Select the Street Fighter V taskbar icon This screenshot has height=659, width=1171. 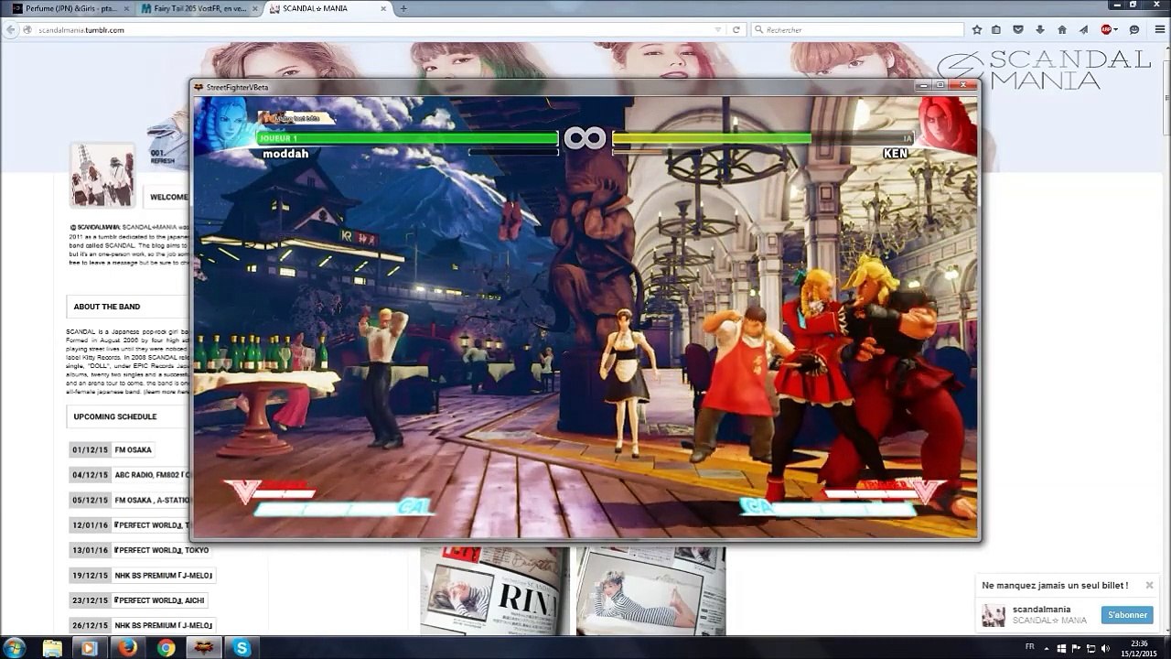203,648
